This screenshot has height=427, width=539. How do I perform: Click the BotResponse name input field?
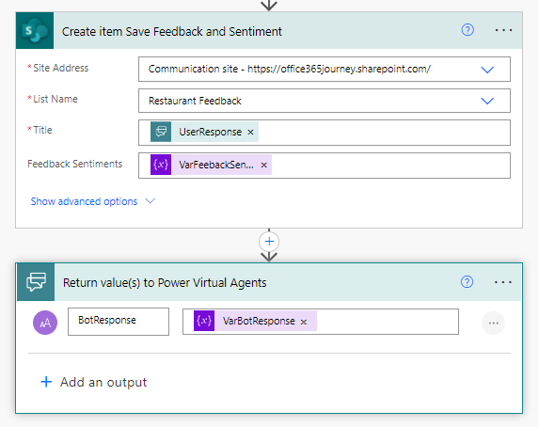pos(119,322)
